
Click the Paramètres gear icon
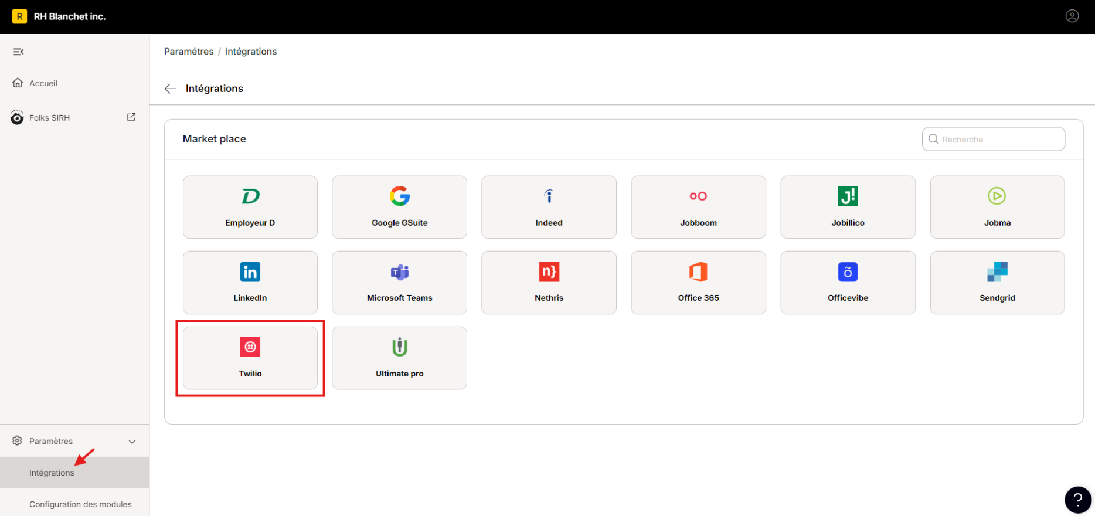[x=17, y=440]
